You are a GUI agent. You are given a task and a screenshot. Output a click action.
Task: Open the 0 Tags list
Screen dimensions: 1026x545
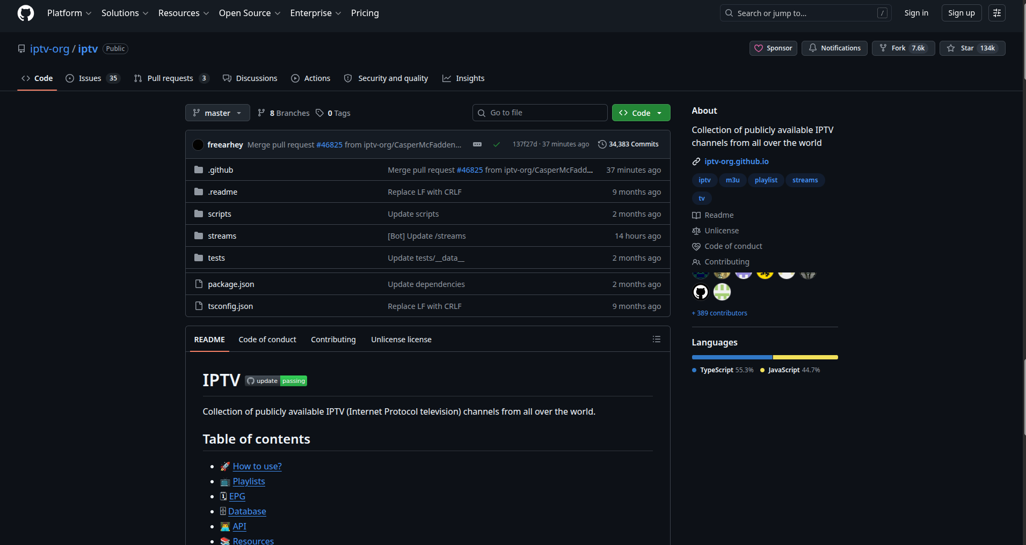pyautogui.click(x=333, y=113)
